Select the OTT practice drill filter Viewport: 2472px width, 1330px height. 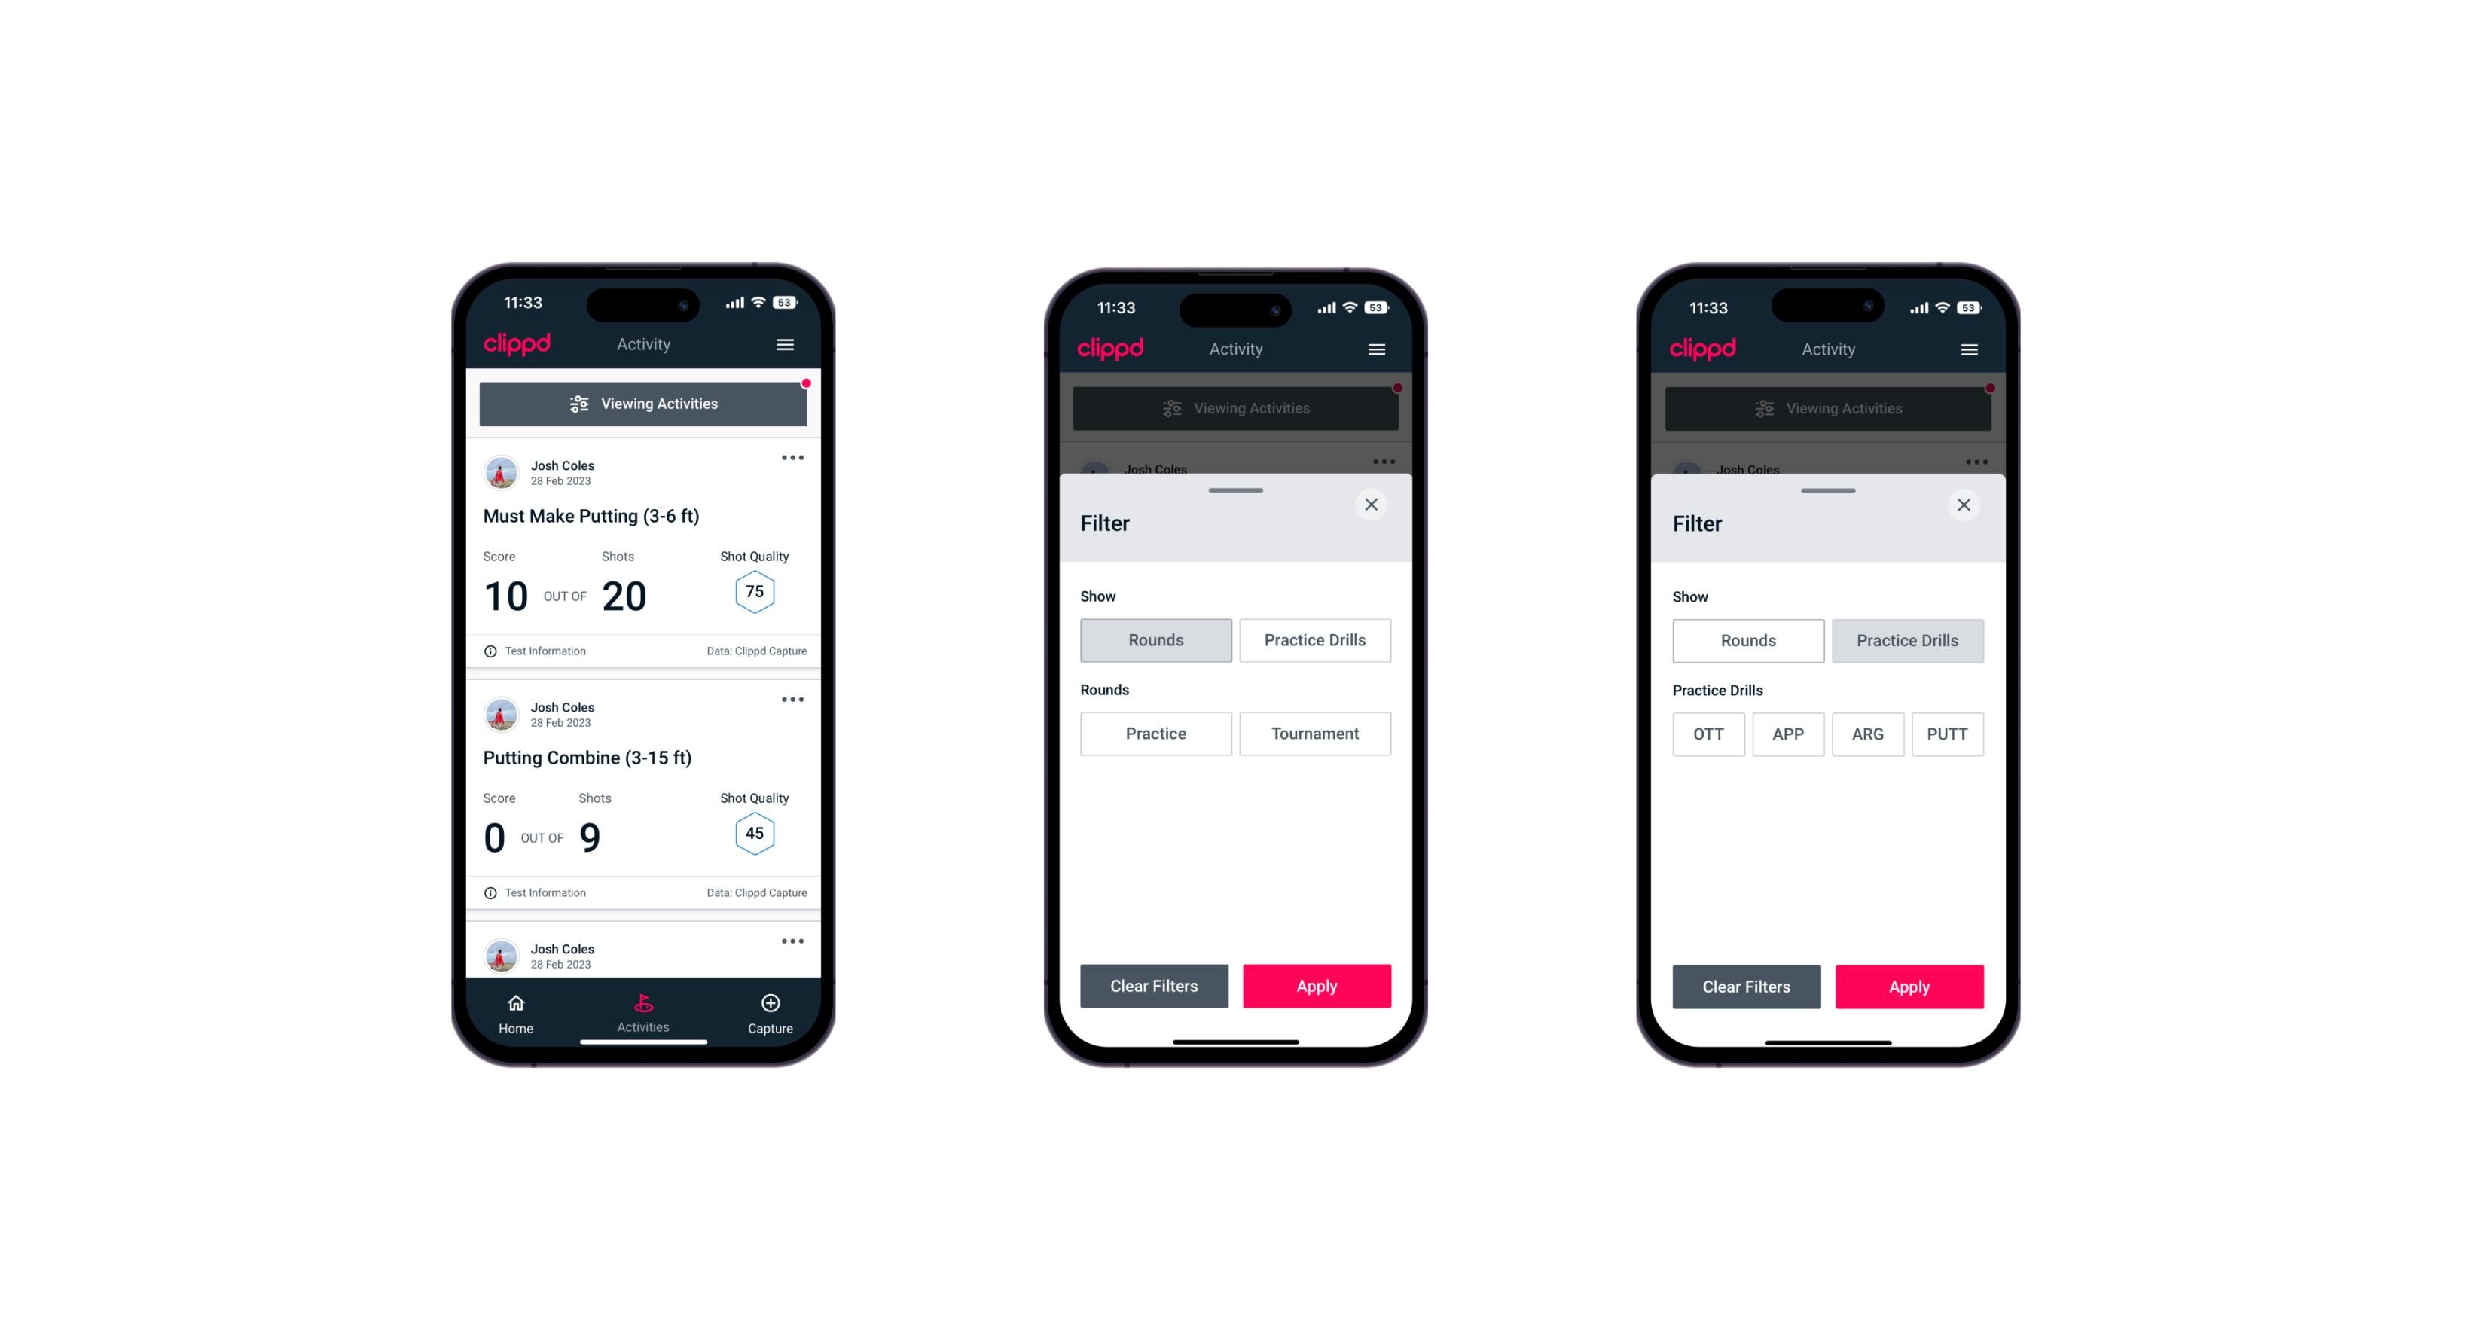coord(1711,734)
